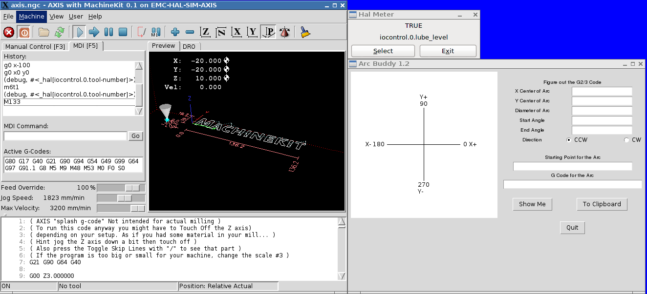Click the Y Center of Arc field
The image size is (647, 294).
pos(602,101)
